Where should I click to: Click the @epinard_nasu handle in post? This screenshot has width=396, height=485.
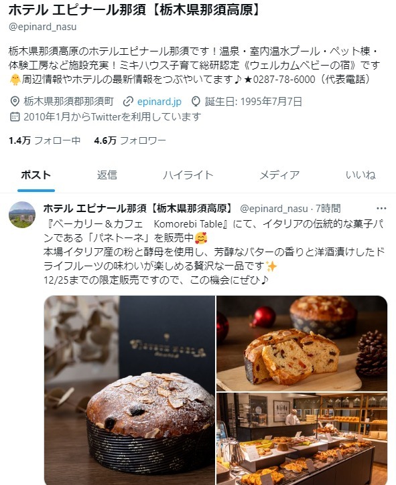tap(274, 209)
